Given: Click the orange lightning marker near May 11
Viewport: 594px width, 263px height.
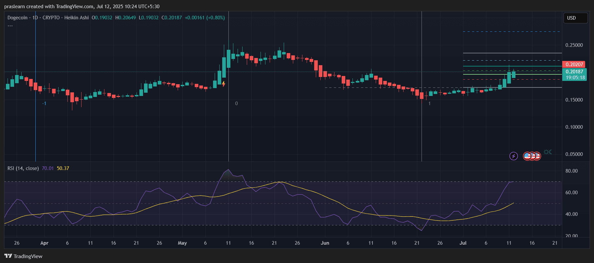Looking at the screenshot, I should coord(224,84).
